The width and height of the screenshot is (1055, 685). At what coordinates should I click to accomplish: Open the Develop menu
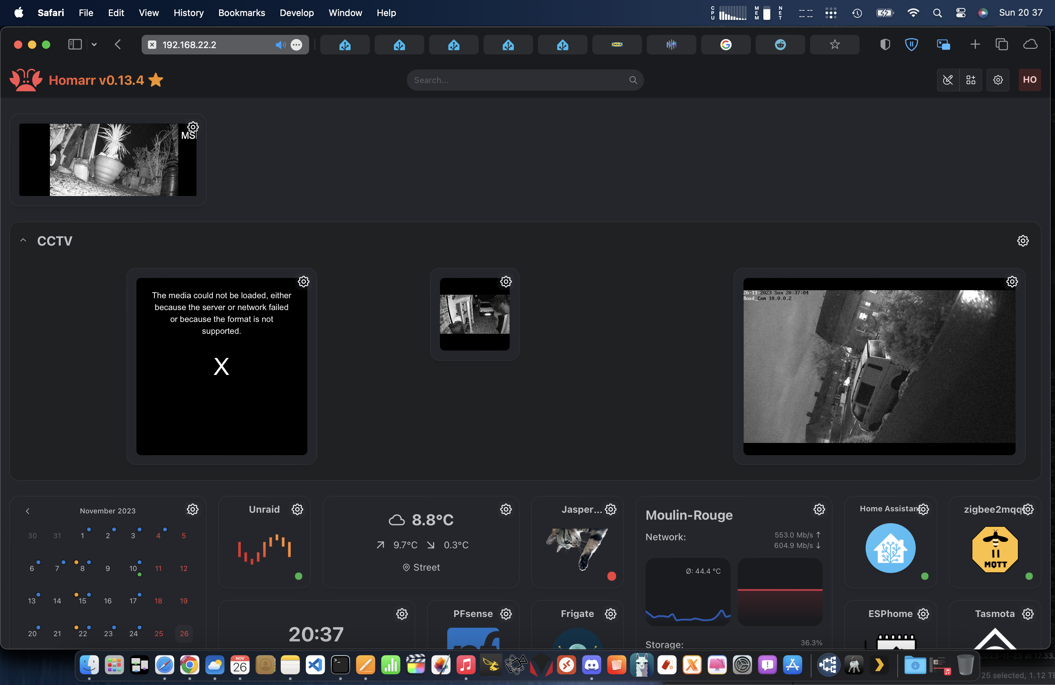(x=297, y=13)
